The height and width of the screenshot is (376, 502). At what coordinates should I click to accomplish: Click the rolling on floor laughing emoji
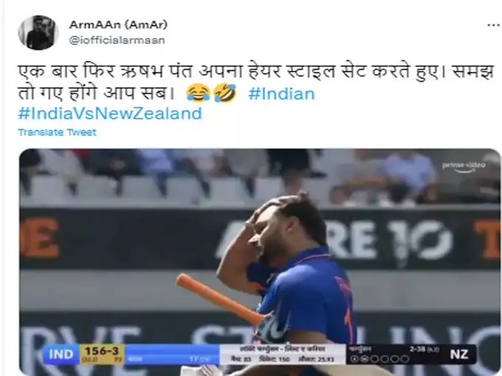point(225,94)
